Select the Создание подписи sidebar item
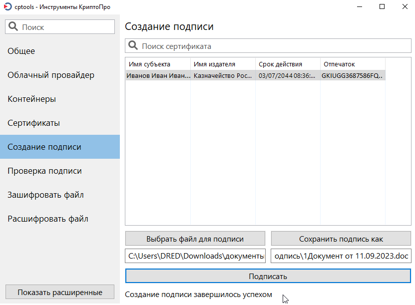This screenshot has height=305, width=415. coord(44,147)
